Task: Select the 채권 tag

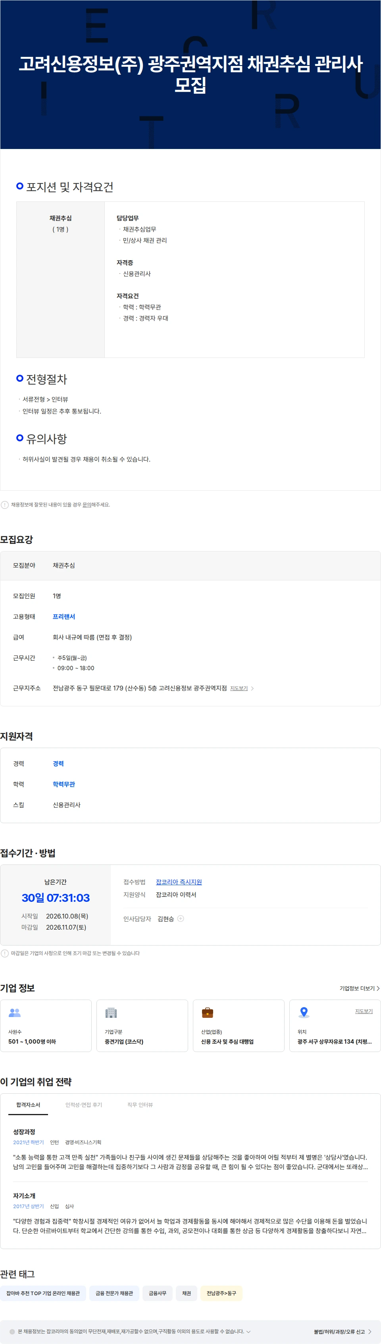Action: click(187, 1293)
